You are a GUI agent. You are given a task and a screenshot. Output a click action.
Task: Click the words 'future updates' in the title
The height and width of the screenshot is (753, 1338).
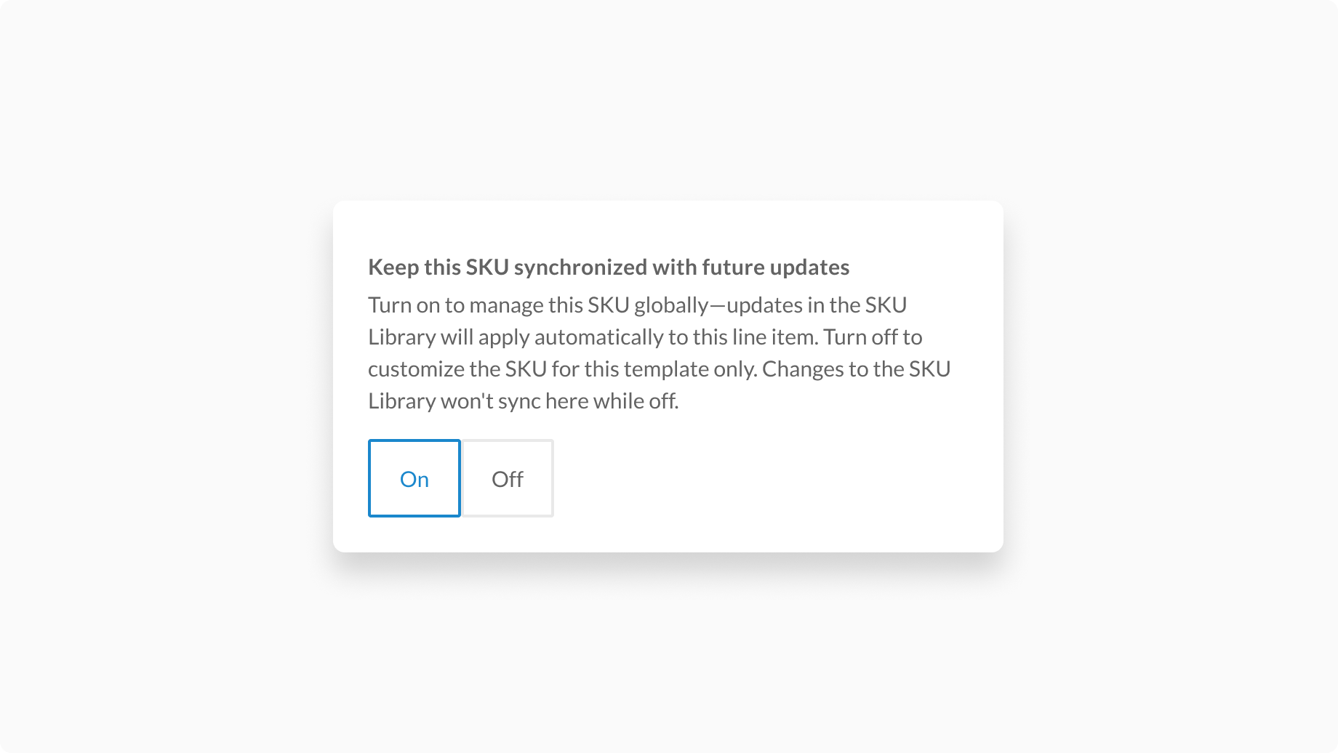[775, 267]
